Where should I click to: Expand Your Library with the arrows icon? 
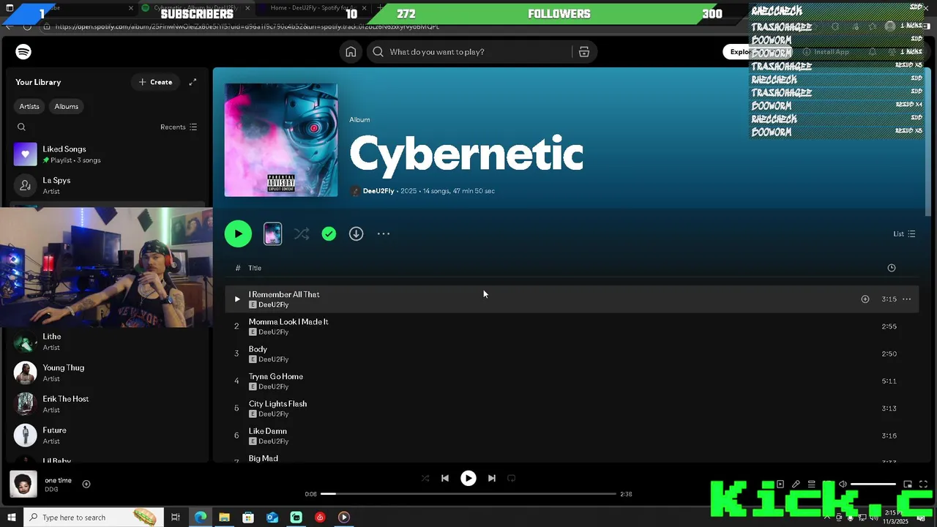tap(193, 82)
